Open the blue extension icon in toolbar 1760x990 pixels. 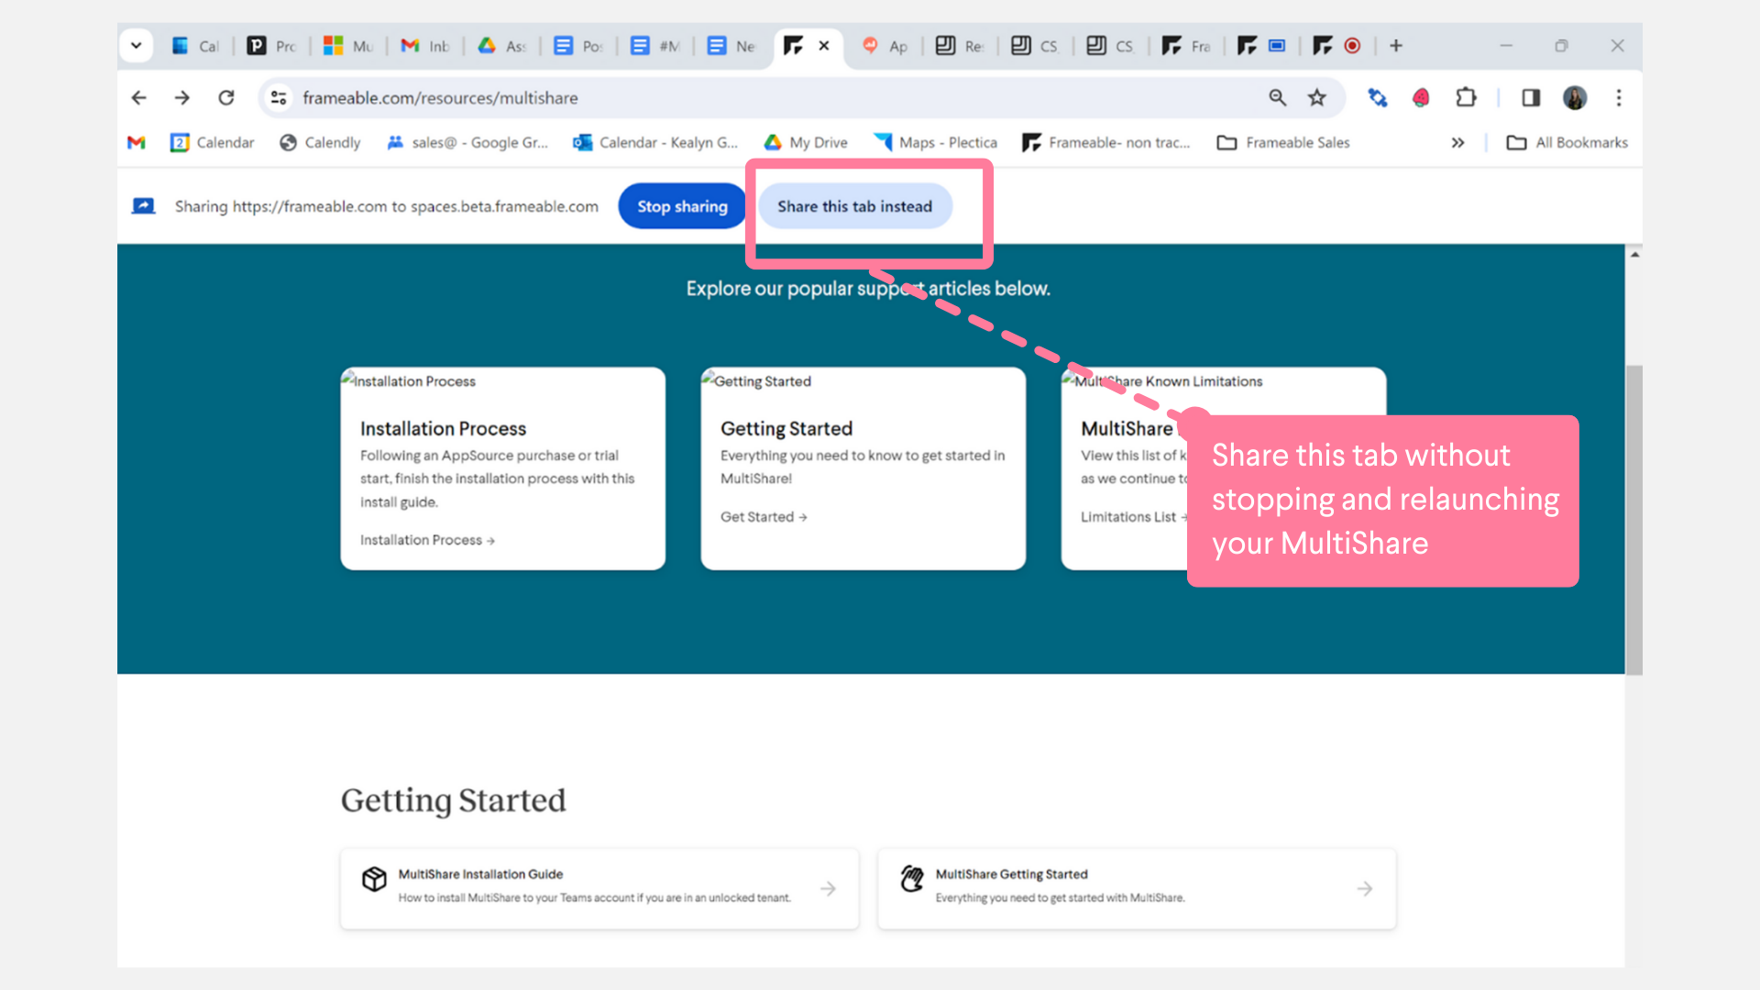1378,97
